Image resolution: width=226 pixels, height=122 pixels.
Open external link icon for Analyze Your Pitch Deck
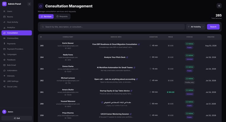coord(127,57)
